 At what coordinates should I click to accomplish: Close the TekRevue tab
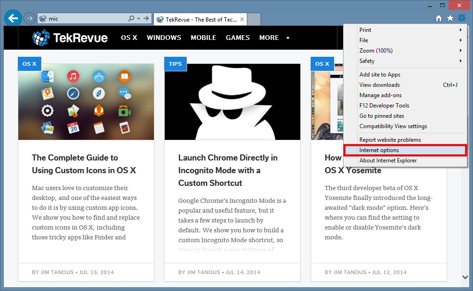[x=242, y=19]
